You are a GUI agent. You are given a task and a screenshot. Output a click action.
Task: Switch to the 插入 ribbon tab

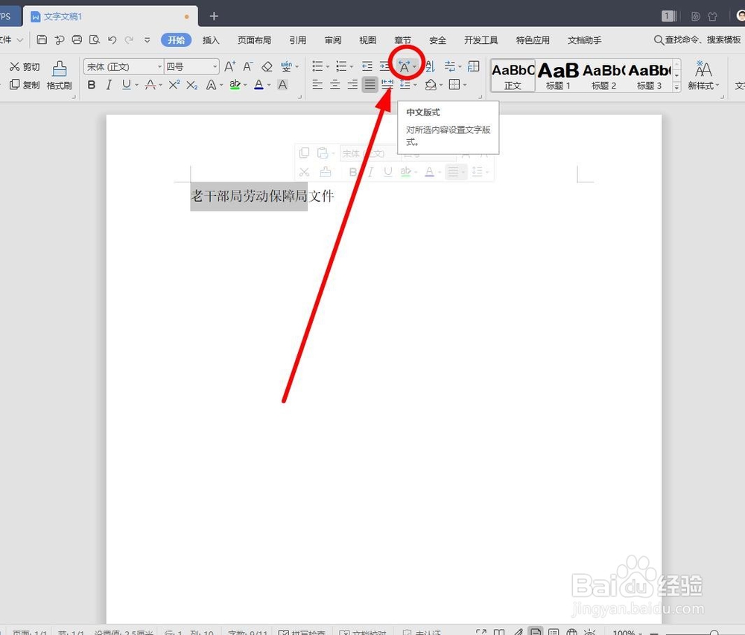point(211,40)
